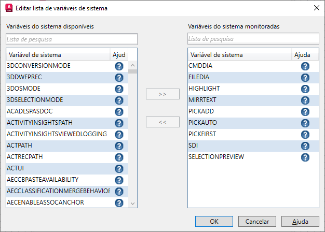Show help for ACTUI variable
Image resolution: width=325 pixels, height=232 pixels.
tap(119, 169)
